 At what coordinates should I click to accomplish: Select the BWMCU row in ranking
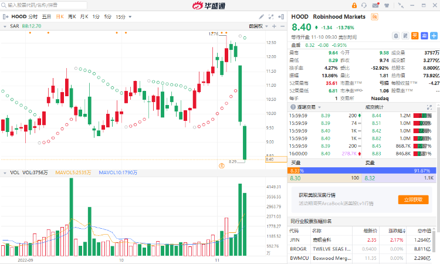click(360, 258)
